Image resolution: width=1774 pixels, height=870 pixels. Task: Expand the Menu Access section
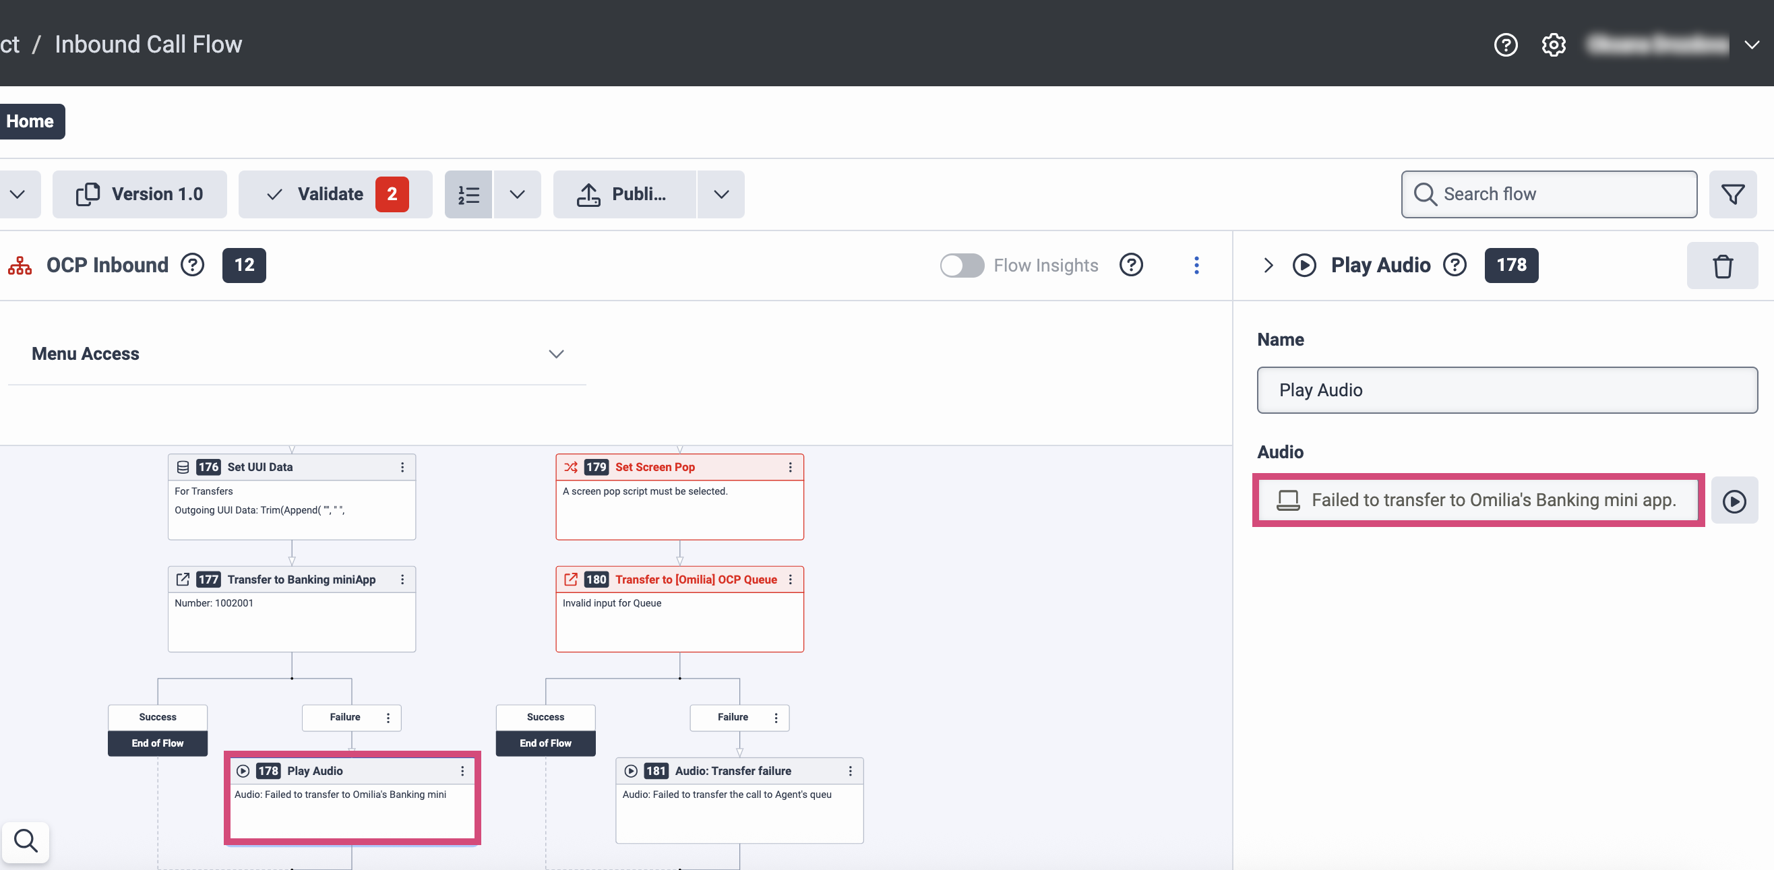tap(556, 354)
